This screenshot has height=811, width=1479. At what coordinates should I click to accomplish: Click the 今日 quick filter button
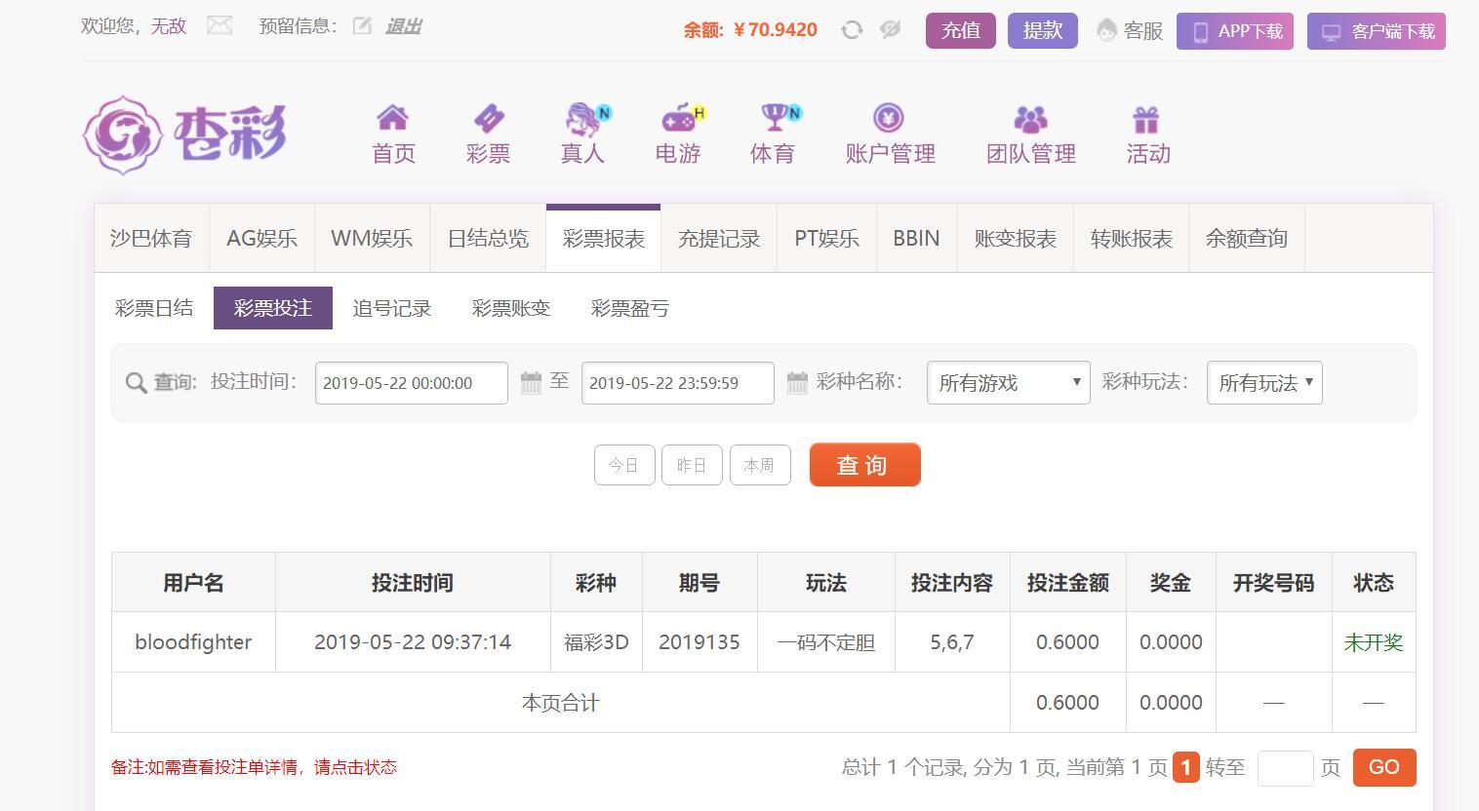click(624, 465)
